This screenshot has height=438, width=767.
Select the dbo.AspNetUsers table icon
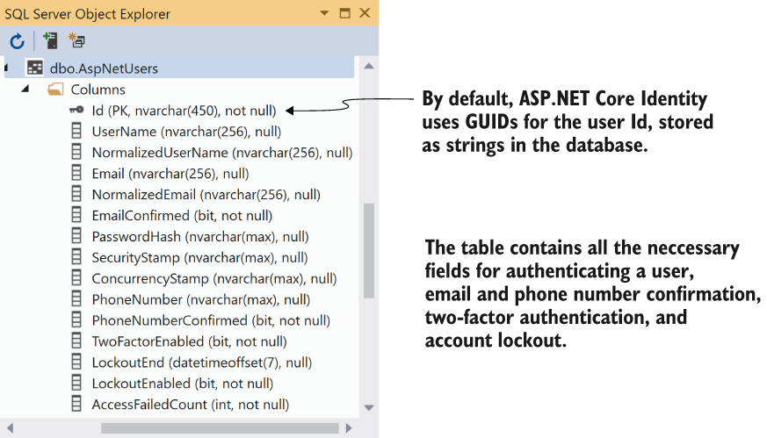35,68
